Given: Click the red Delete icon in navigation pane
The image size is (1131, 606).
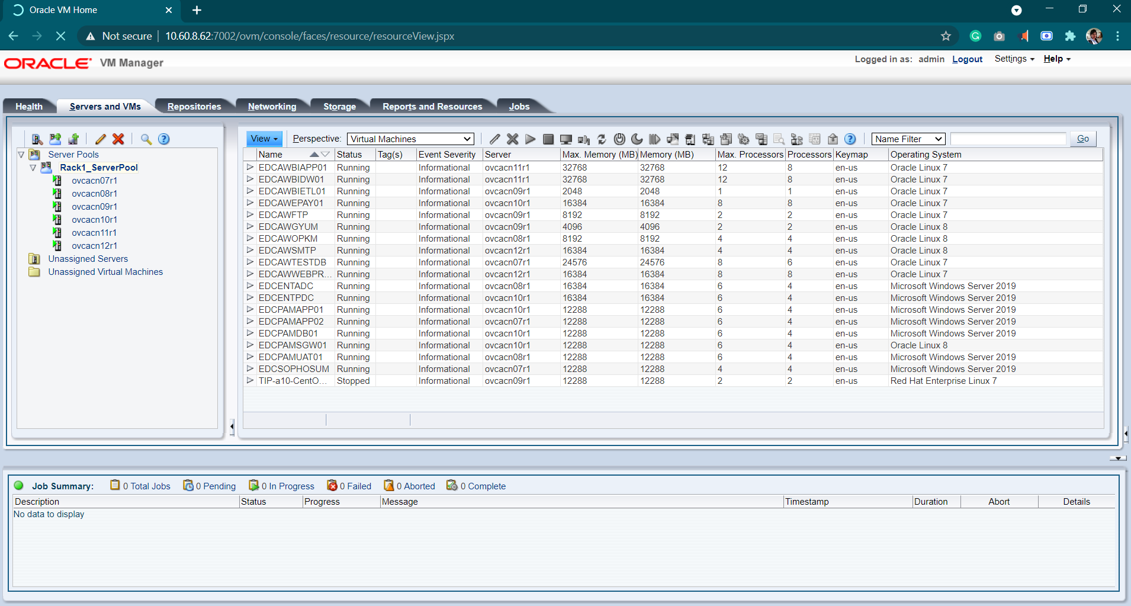Looking at the screenshot, I should tap(118, 139).
